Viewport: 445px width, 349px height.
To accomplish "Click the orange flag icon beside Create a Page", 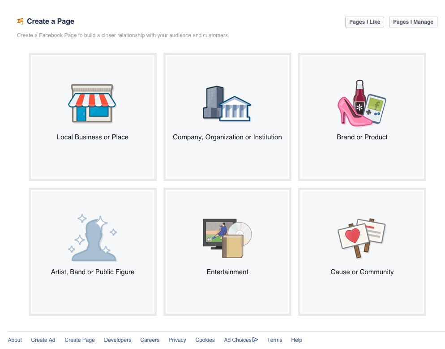I will pyautogui.click(x=20, y=21).
